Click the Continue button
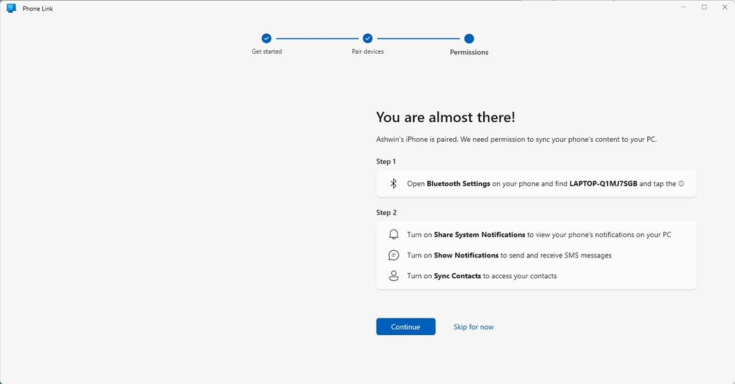 coord(405,327)
